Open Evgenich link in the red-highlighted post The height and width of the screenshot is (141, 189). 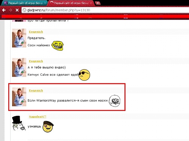tap(36, 91)
